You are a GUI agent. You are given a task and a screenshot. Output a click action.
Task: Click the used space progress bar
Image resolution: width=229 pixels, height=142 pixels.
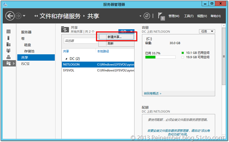tap(160, 57)
